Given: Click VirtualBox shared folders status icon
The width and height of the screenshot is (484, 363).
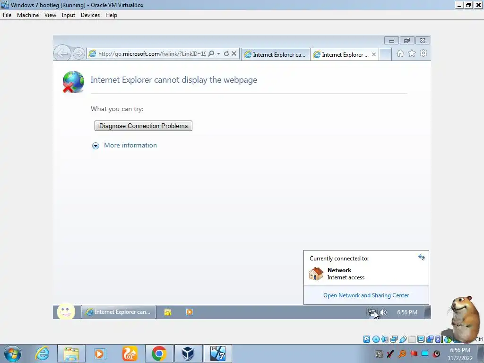Looking at the screenshot, I should point(412,339).
